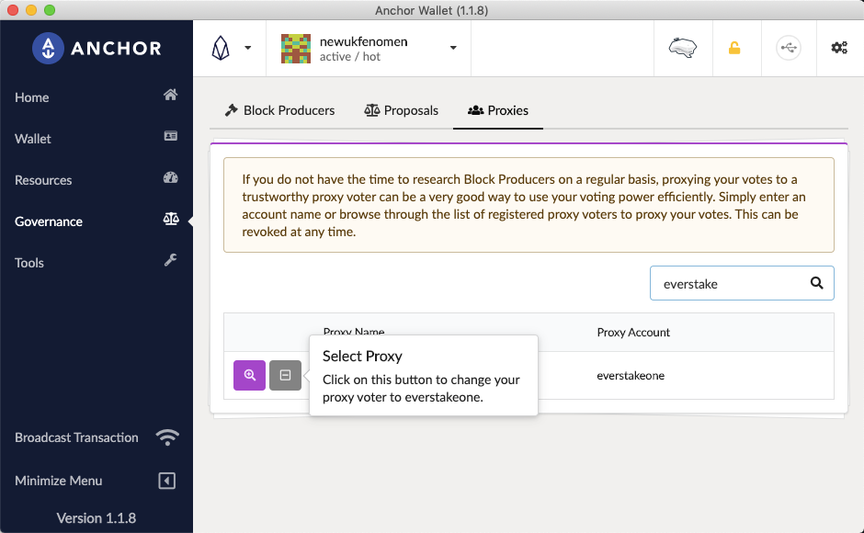This screenshot has width=864, height=533.
Task: Click the Home house icon
Action: click(170, 95)
